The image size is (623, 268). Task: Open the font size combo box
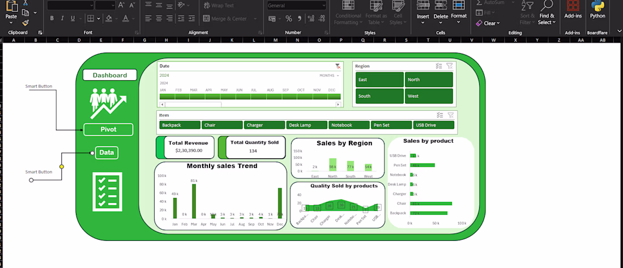tap(105, 5)
